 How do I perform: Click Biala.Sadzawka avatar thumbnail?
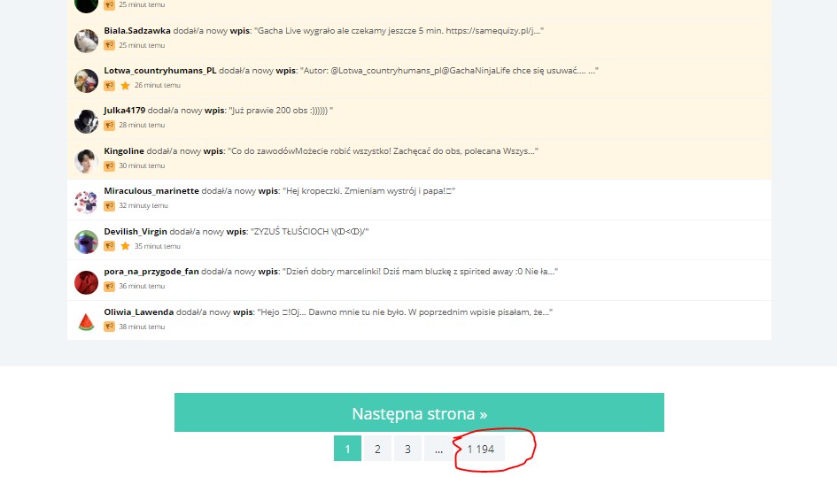click(x=86, y=41)
